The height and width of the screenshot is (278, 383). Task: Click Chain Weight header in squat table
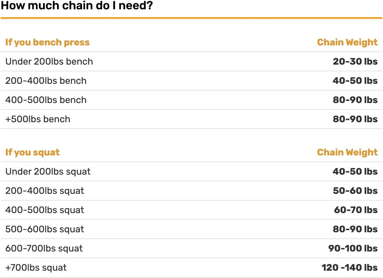click(347, 152)
